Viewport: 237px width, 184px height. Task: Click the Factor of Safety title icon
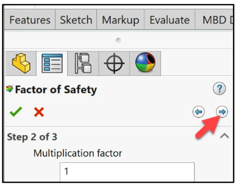click(x=10, y=89)
